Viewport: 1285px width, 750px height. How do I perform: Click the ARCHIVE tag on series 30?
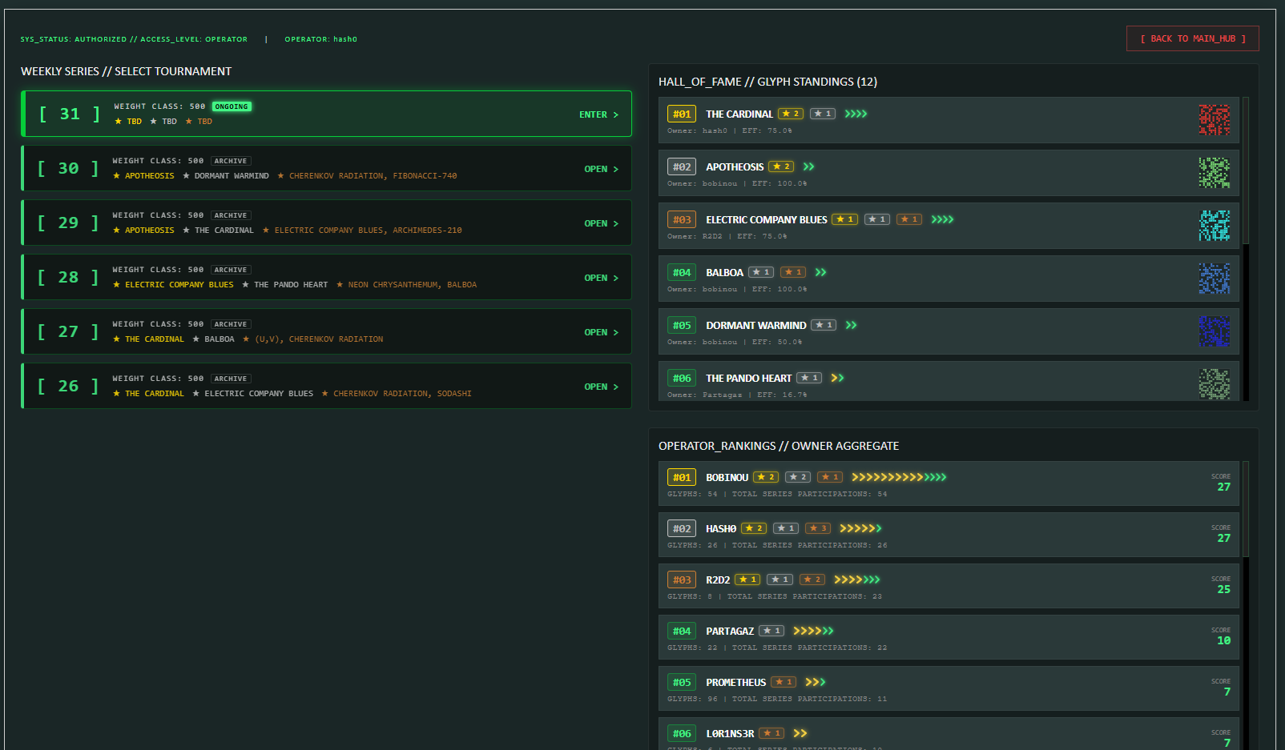pos(231,161)
